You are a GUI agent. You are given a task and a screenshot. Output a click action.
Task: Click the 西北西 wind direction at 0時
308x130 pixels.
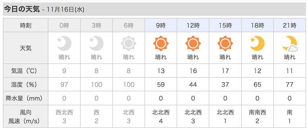pos(64,112)
